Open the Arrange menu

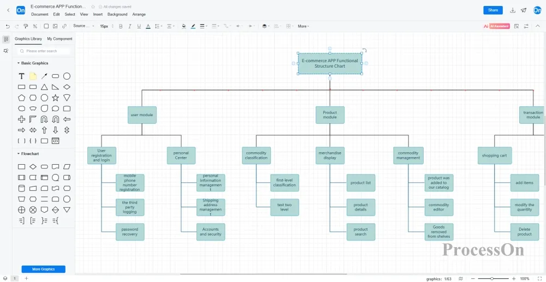click(x=139, y=15)
